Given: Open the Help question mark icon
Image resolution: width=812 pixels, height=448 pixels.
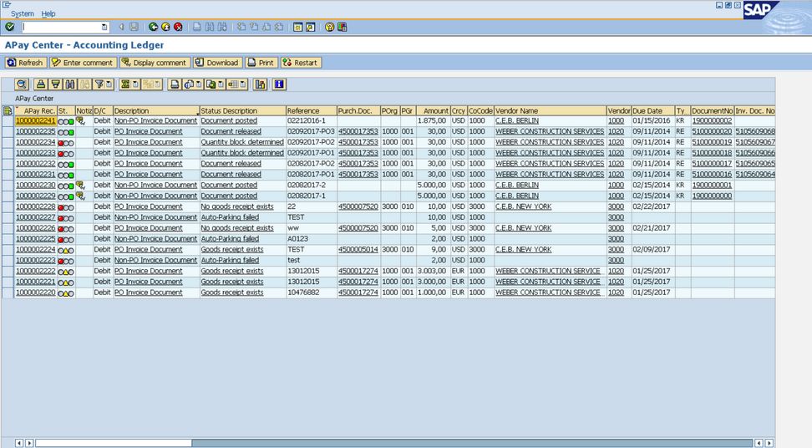Looking at the screenshot, I should [x=329, y=27].
